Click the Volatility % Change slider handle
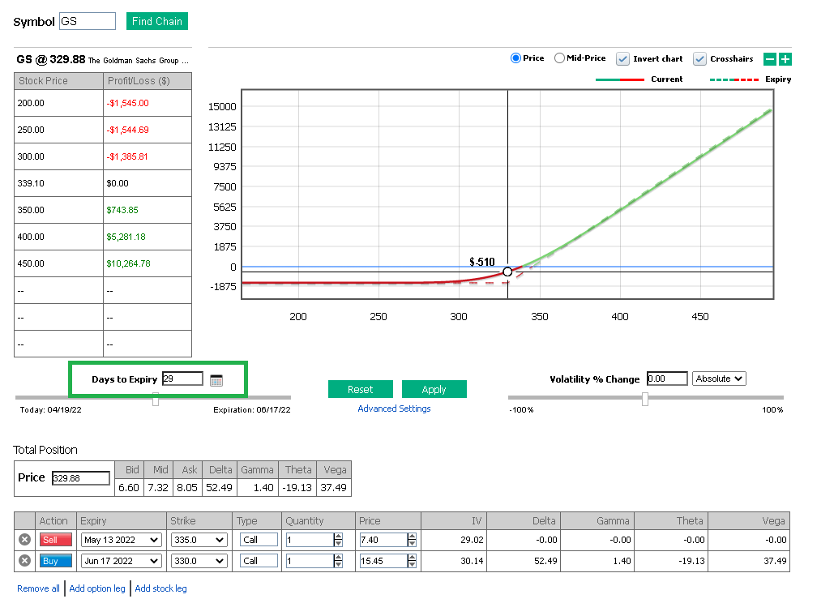The height and width of the screenshot is (616, 834). [x=644, y=399]
